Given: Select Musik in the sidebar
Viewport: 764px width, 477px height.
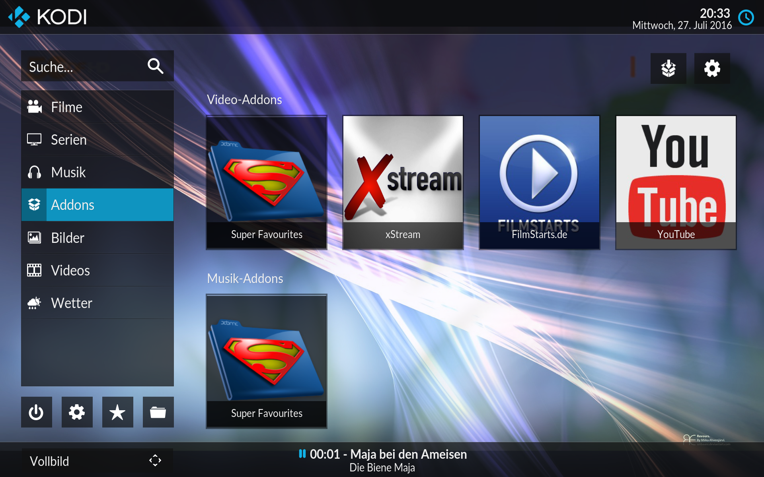Looking at the screenshot, I should [x=97, y=172].
